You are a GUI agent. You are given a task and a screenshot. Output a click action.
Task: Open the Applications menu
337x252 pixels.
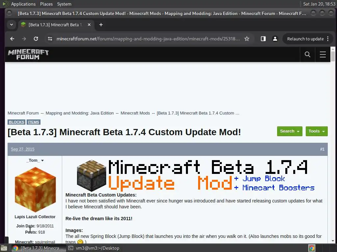coord(23,4)
